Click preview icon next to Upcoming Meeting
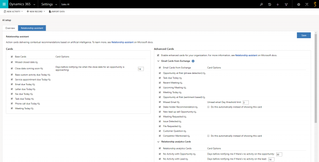The width and height of the screenshot is (319, 162). point(185,88)
